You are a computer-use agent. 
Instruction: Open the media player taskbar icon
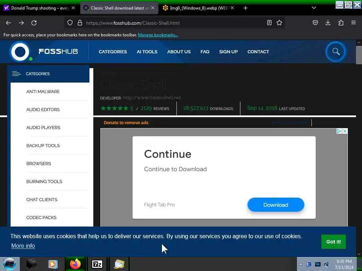(53, 264)
